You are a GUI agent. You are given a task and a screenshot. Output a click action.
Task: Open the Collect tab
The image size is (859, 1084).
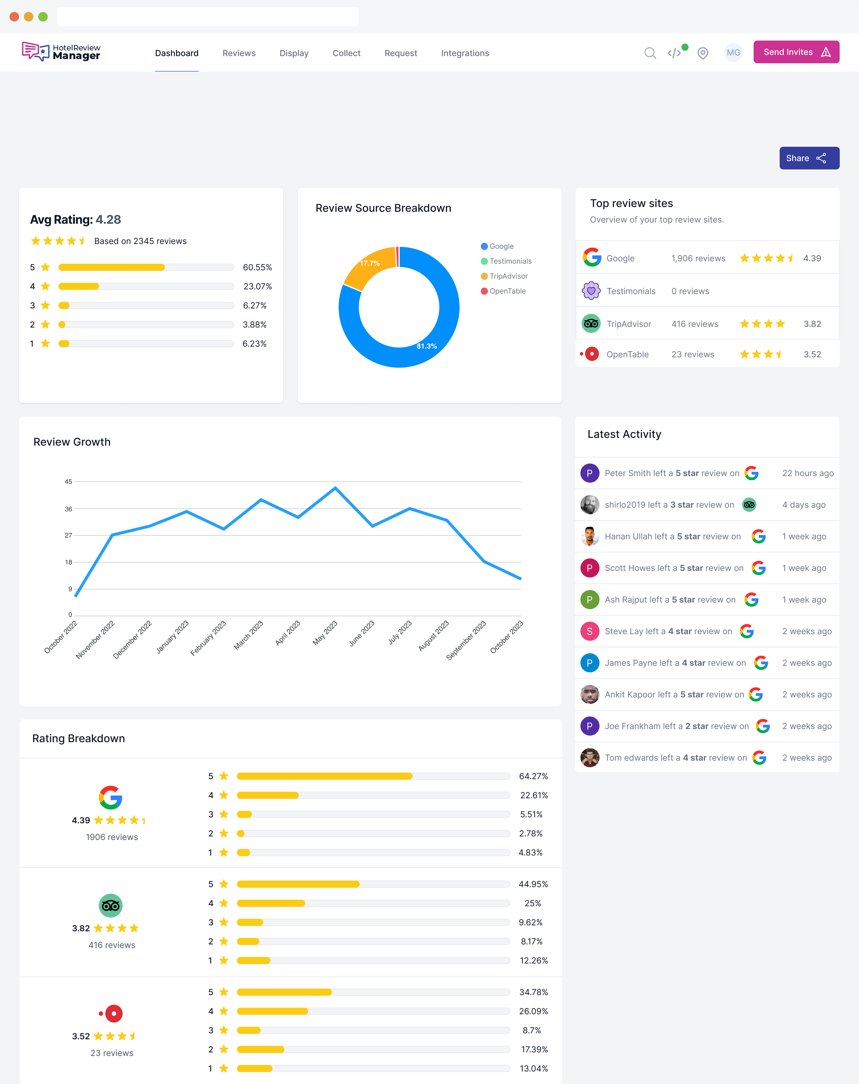pos(346,53)
